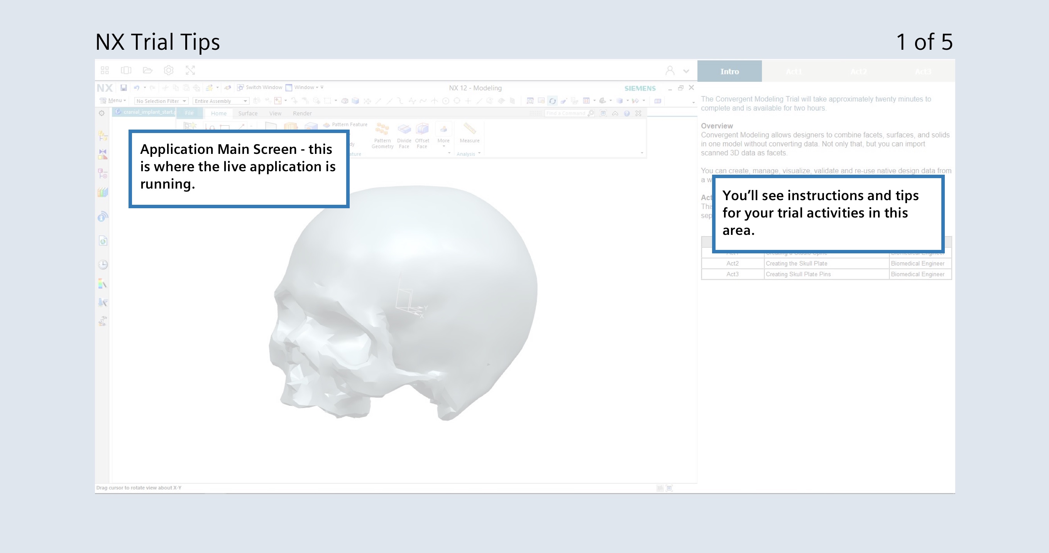Open the History clock sidebar icon

coord(103,265)
